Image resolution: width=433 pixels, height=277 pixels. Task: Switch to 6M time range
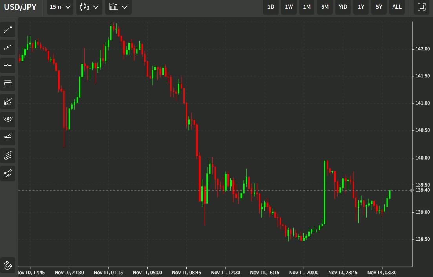click(x=325, y=7)
